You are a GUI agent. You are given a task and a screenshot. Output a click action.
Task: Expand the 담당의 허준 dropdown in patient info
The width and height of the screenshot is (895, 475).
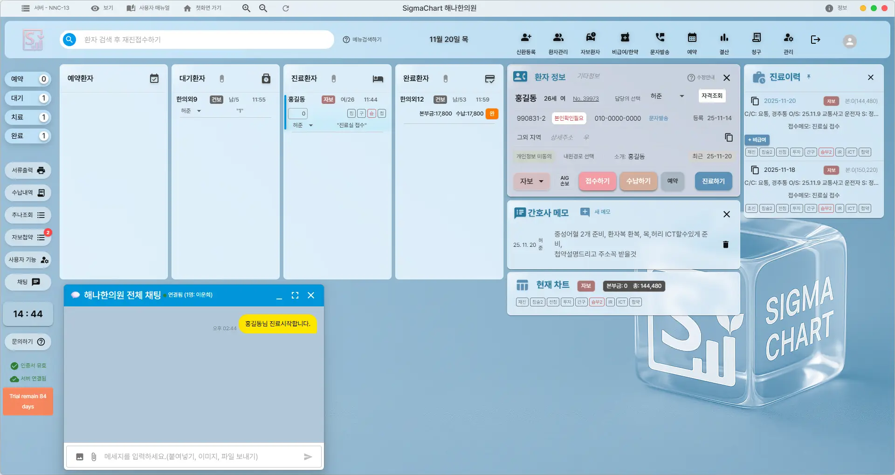[682, 96]
